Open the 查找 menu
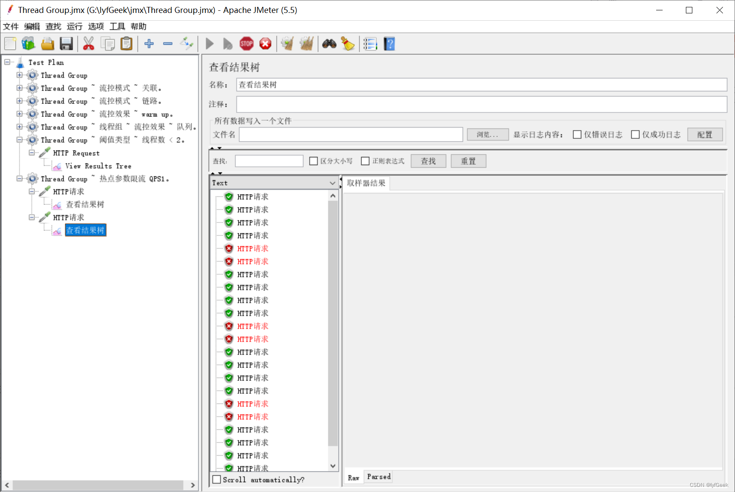 (x=53, y=26)
